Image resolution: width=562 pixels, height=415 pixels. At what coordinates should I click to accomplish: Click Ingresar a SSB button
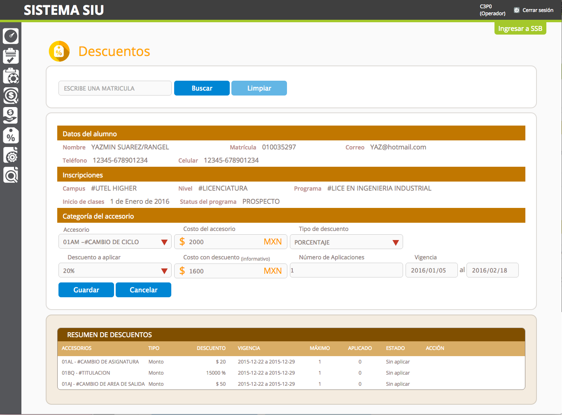[x=520, y=28]
